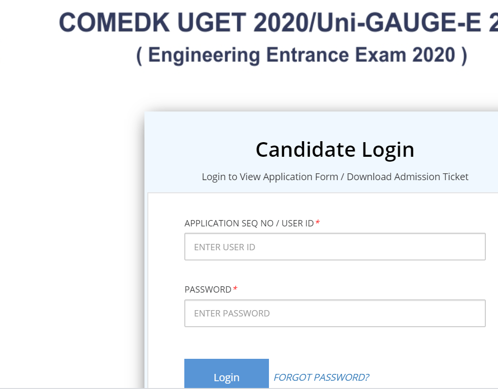The image size is (498, 389).
Task: Click the red asterisk beside the PASSWORD label
Action: pos(235,289)
